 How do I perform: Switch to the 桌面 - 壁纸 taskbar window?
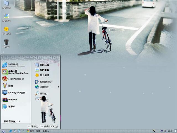38,131
